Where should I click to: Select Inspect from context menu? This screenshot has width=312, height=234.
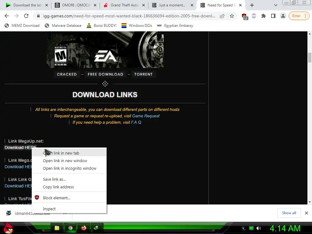(69, 209)
